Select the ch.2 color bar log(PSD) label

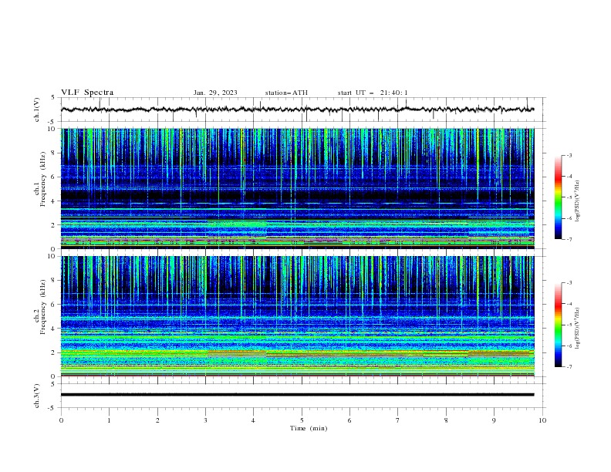point(578,329)
